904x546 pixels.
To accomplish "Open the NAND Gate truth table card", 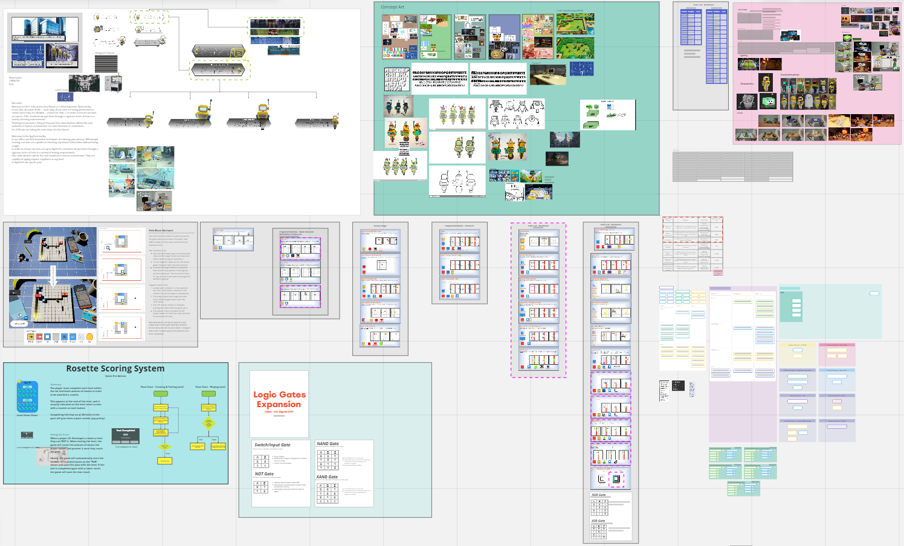I will pos(328,443).
